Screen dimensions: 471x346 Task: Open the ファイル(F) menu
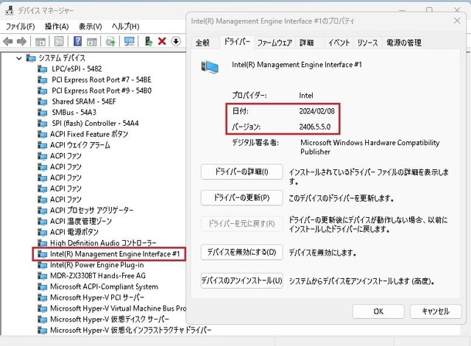click(x=21, y=27)
